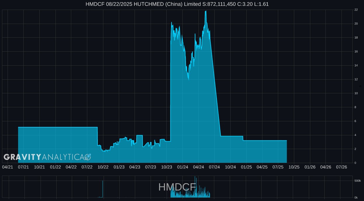
Task: Click the chart title starting with HMDCF 08/22/2025
Action: tap(177, 4)
